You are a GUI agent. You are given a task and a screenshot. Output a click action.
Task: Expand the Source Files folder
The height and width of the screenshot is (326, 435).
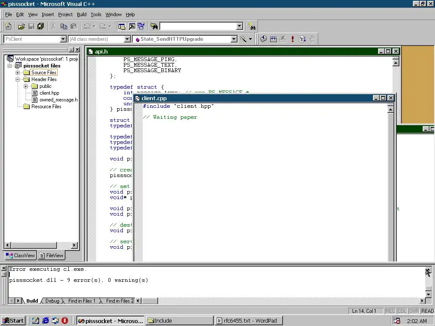pyautogui.click(x=17, y=73)
